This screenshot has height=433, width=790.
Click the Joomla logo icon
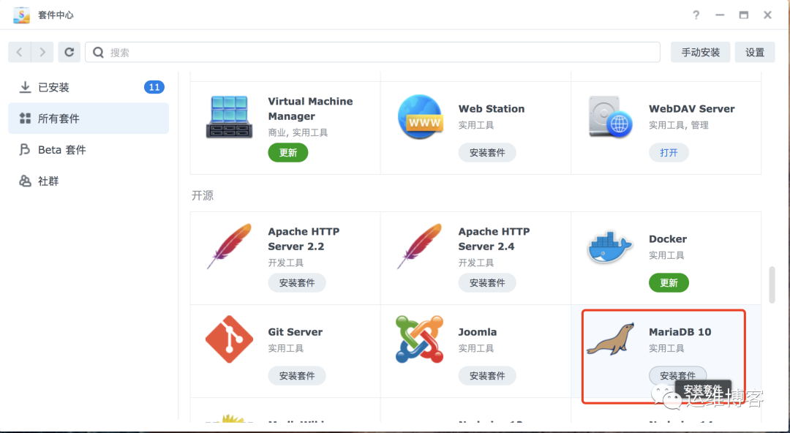tap(420, 339)
